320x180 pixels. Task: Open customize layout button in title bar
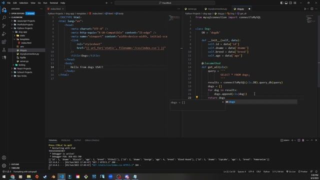pyautogui.click(x=295, y=3)
